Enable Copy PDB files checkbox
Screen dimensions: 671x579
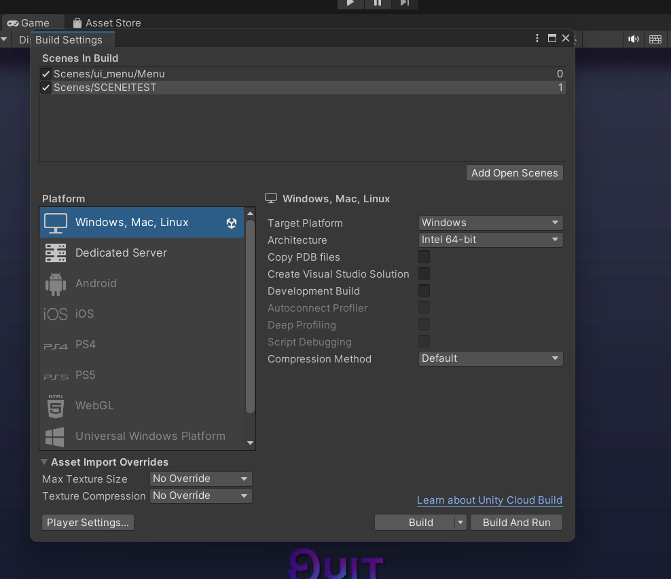click(424, 257)
